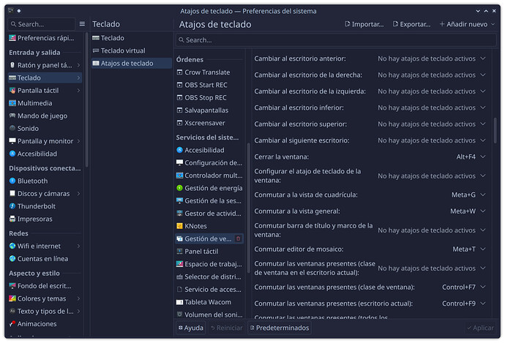The width and height of the screenshot is (505, 343).
Task: Open the Thunderbolt settings icon
Action: coord(12,206)
